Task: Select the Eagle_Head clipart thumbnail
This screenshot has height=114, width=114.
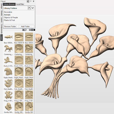Action: click(8, 72)
